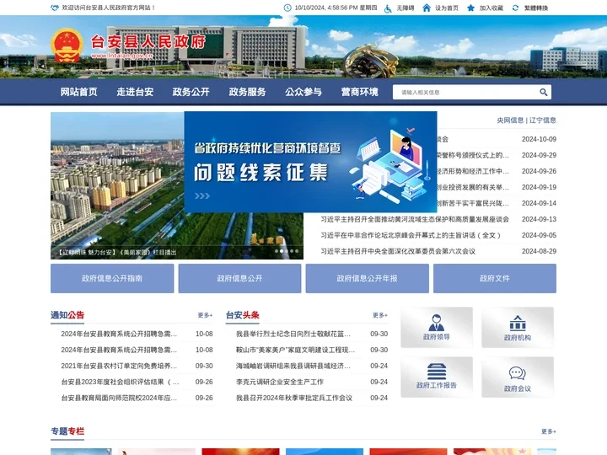Open 走进台安 navigation menu

135,92
